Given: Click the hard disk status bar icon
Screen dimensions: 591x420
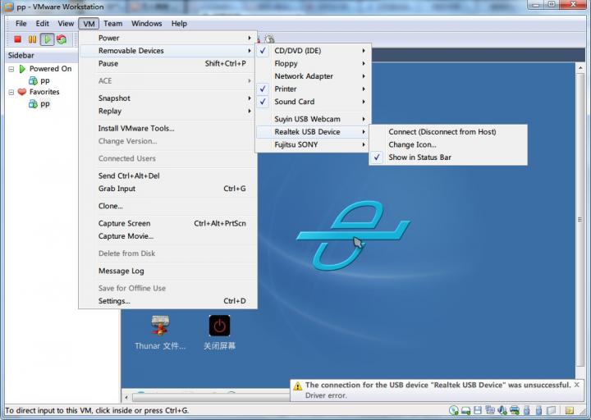Looking at the screenshot, I should [x=466, y=410].
